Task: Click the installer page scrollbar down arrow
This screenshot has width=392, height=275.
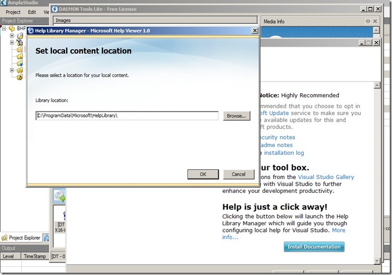Action: pyautogui.click(x=377, y=261)
